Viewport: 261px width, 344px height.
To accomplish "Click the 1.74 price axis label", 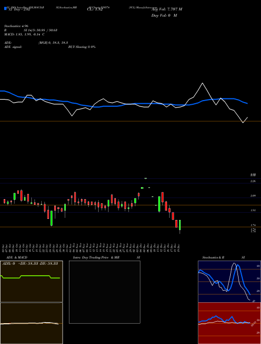I will tap(253, 225).
